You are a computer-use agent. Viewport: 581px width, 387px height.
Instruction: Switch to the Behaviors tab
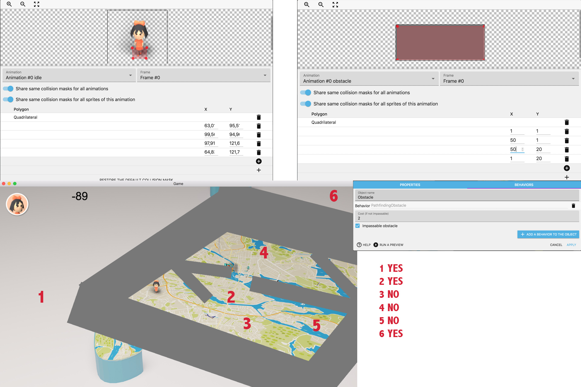pyautogui.click(x=524, y=185)
